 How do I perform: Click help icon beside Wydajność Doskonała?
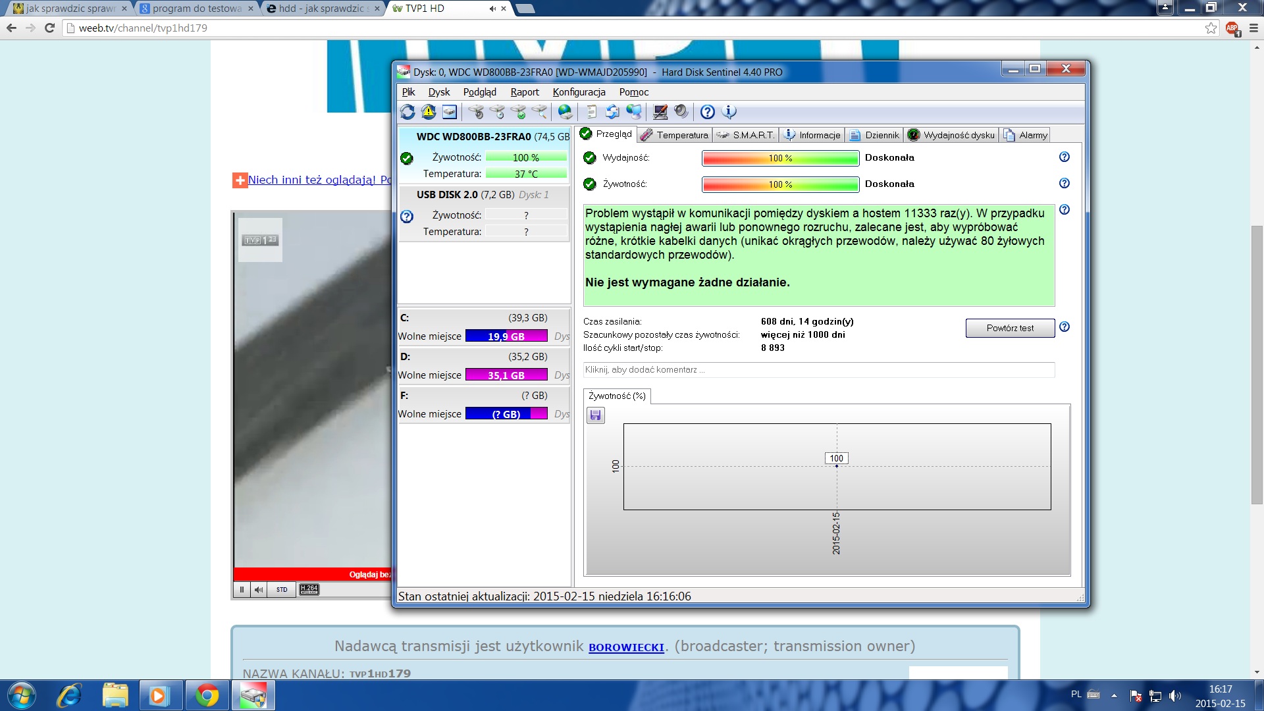(1065, 157)
